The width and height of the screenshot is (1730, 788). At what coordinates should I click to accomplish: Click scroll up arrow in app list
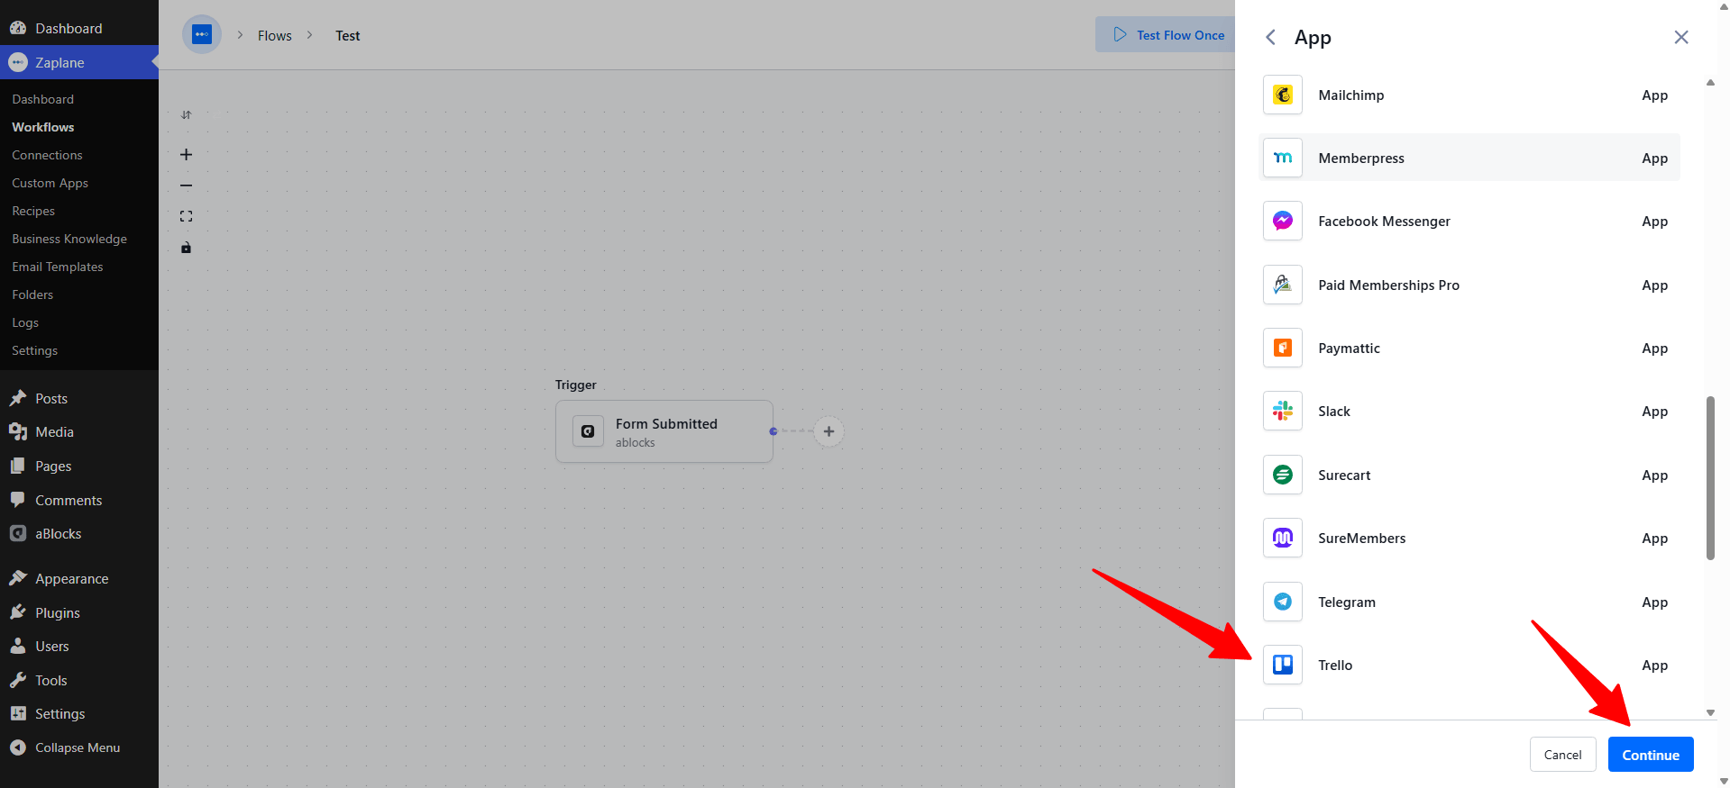[1710, 83]
